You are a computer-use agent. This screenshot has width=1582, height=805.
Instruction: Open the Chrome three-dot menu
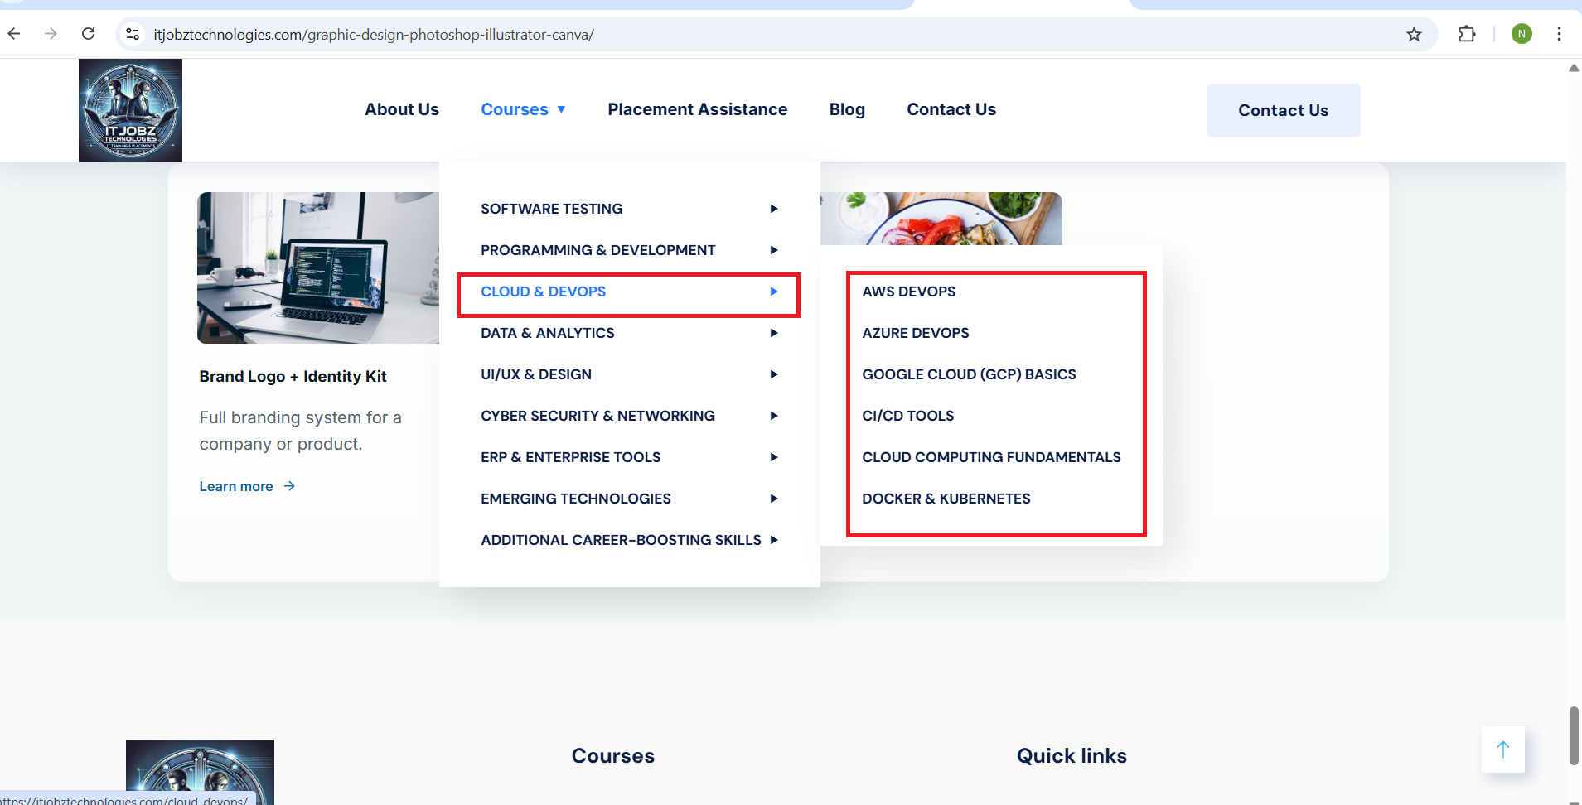1559,34
